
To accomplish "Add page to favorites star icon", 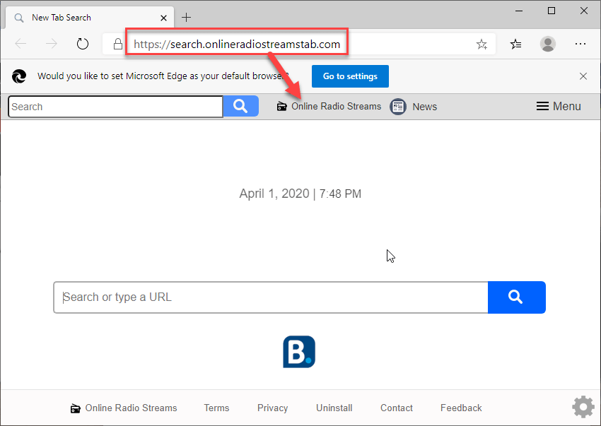I will [482, 45].
